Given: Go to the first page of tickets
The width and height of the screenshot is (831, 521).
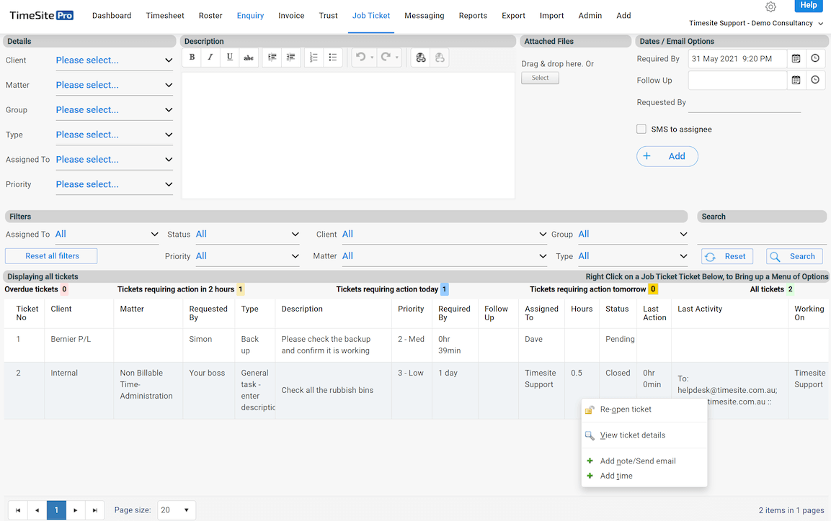Looking at the screenshot, I should tap(18, 510).
